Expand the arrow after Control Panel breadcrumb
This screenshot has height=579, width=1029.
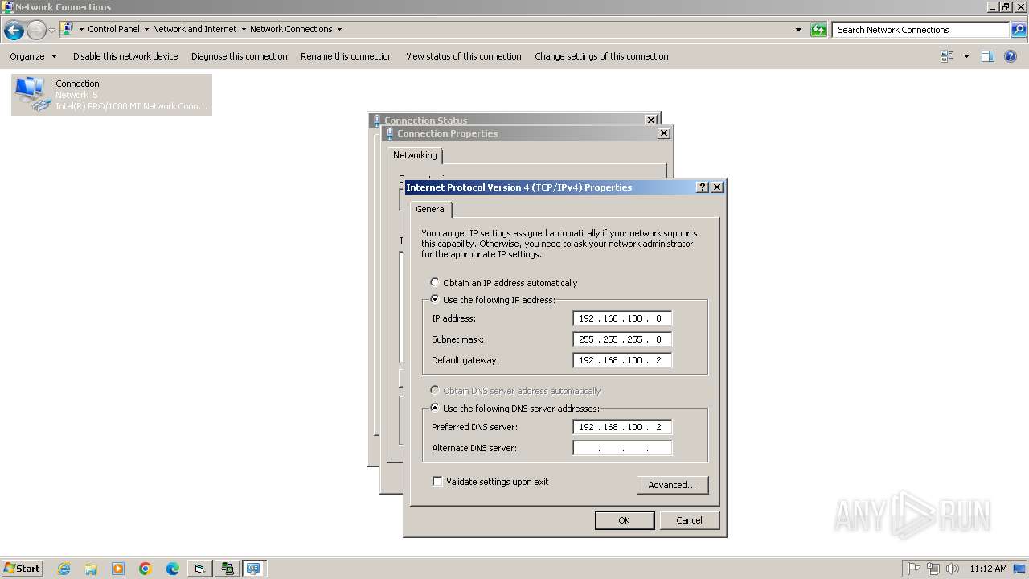click(146, 29)
